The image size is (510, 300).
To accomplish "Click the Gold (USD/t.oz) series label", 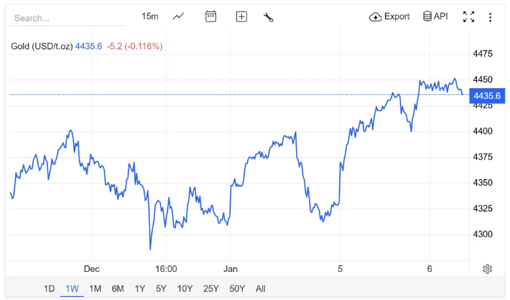I will point(41,46).
